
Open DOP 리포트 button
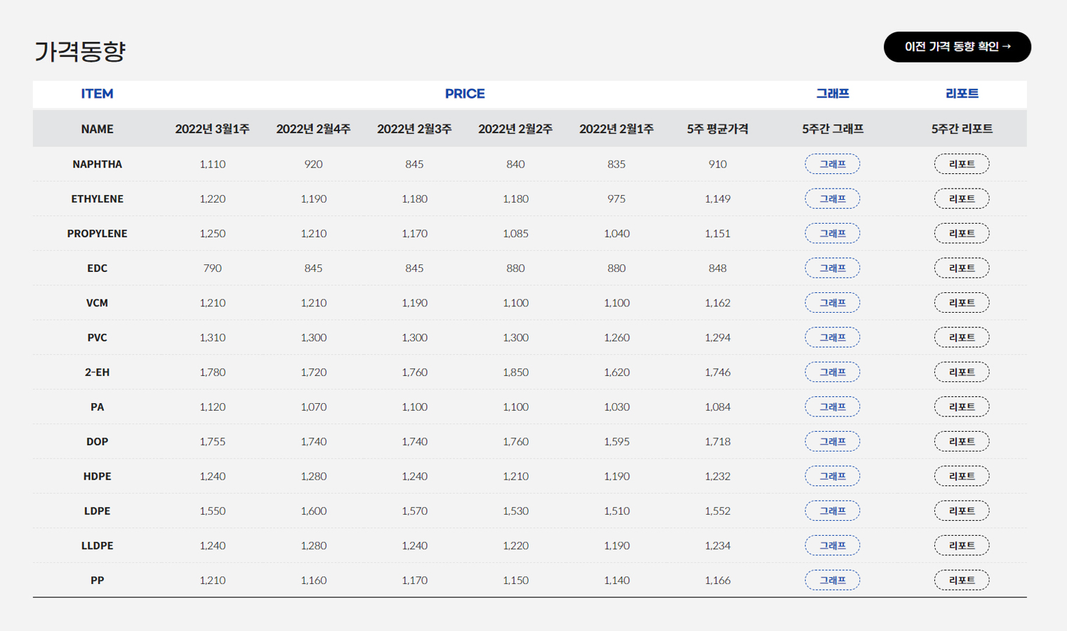point(962,442)
